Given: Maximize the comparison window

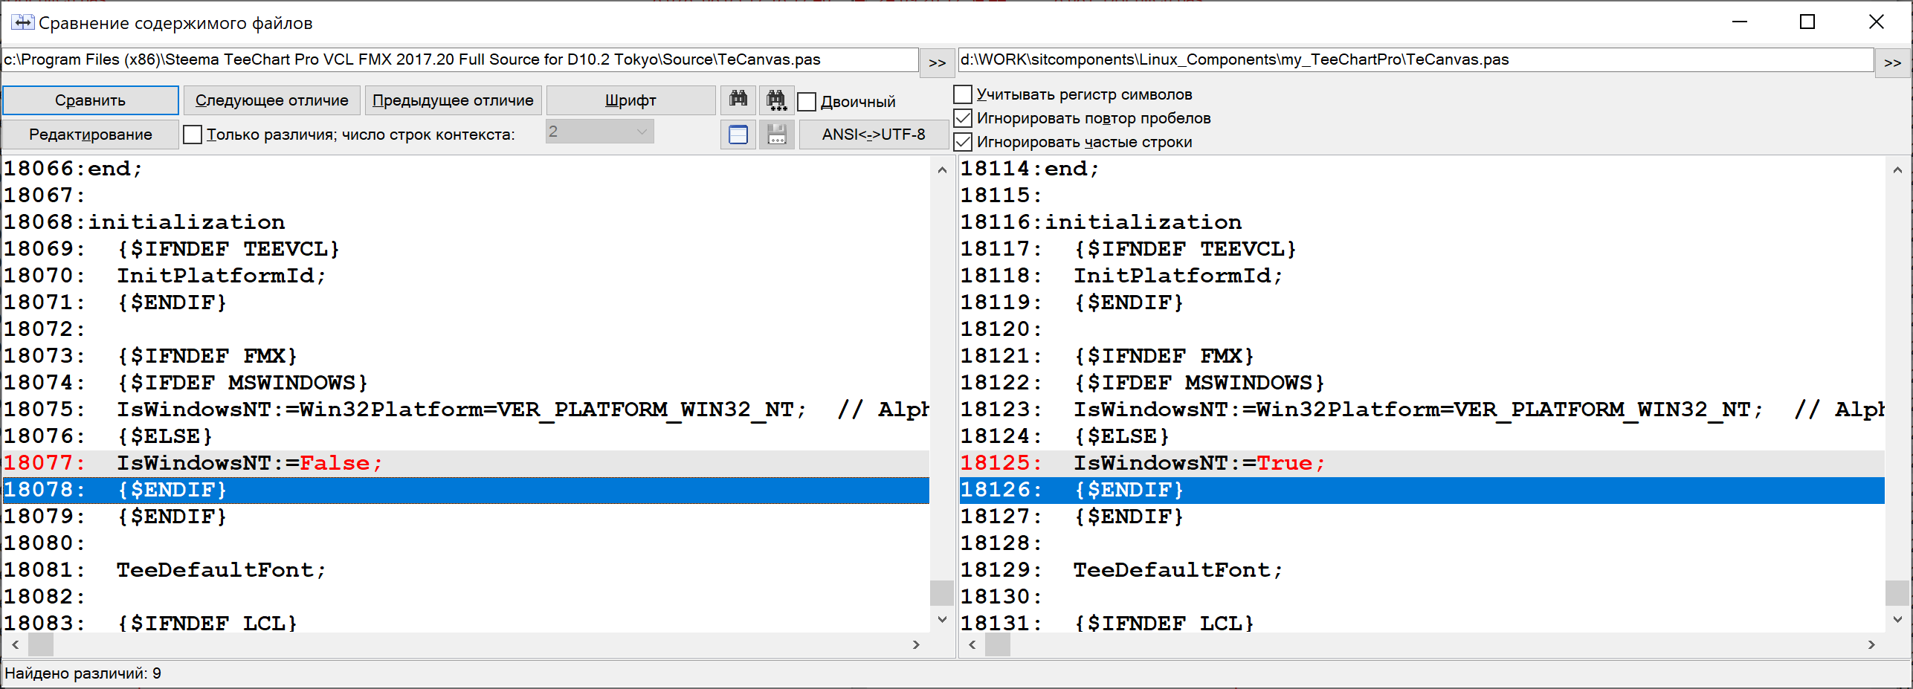Looking at the screenshot, I should pos(1807,22).
